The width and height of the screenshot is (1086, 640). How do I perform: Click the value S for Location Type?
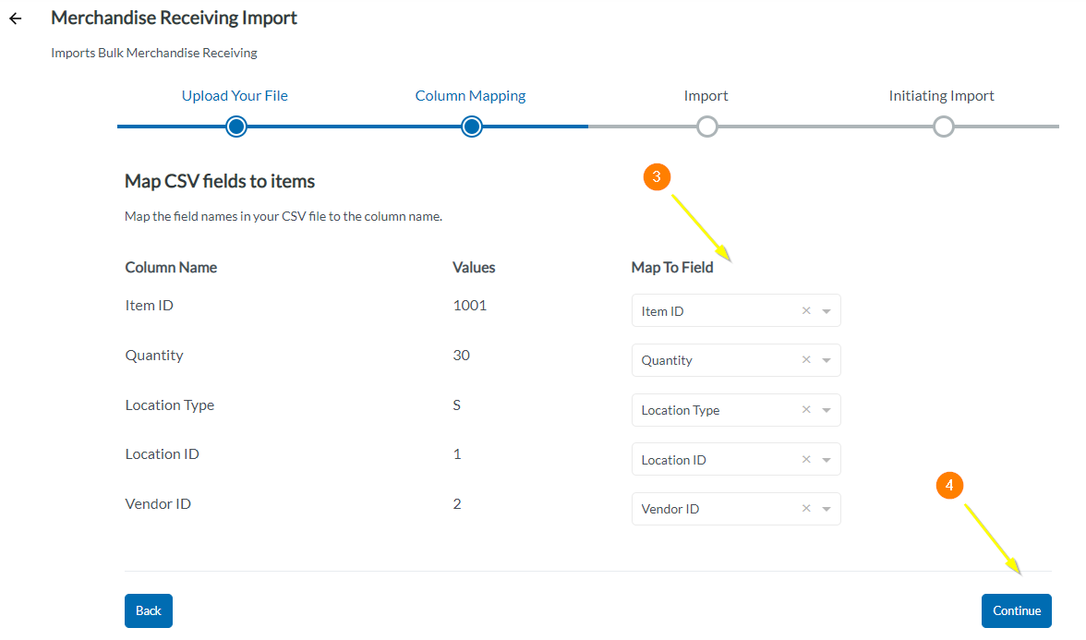[456, 405]
